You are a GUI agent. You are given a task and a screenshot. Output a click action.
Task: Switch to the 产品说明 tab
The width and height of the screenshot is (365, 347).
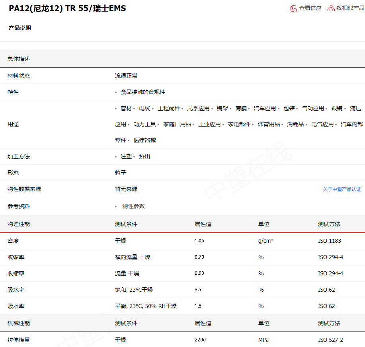20,28
